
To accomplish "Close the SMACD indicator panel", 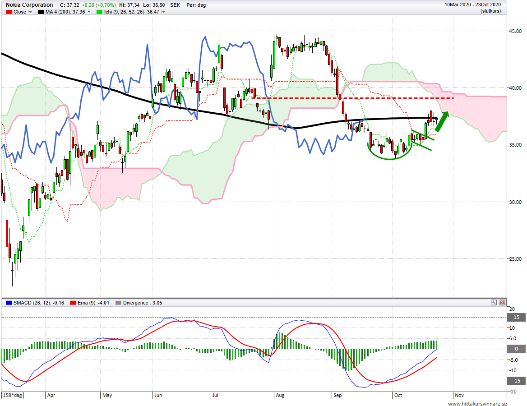I will 502,303.
